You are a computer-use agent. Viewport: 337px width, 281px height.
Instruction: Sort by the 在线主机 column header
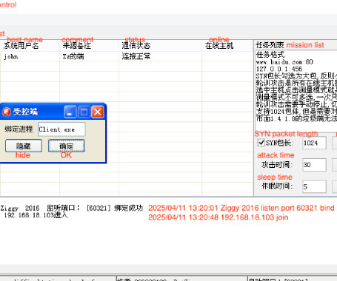(227, 46)
